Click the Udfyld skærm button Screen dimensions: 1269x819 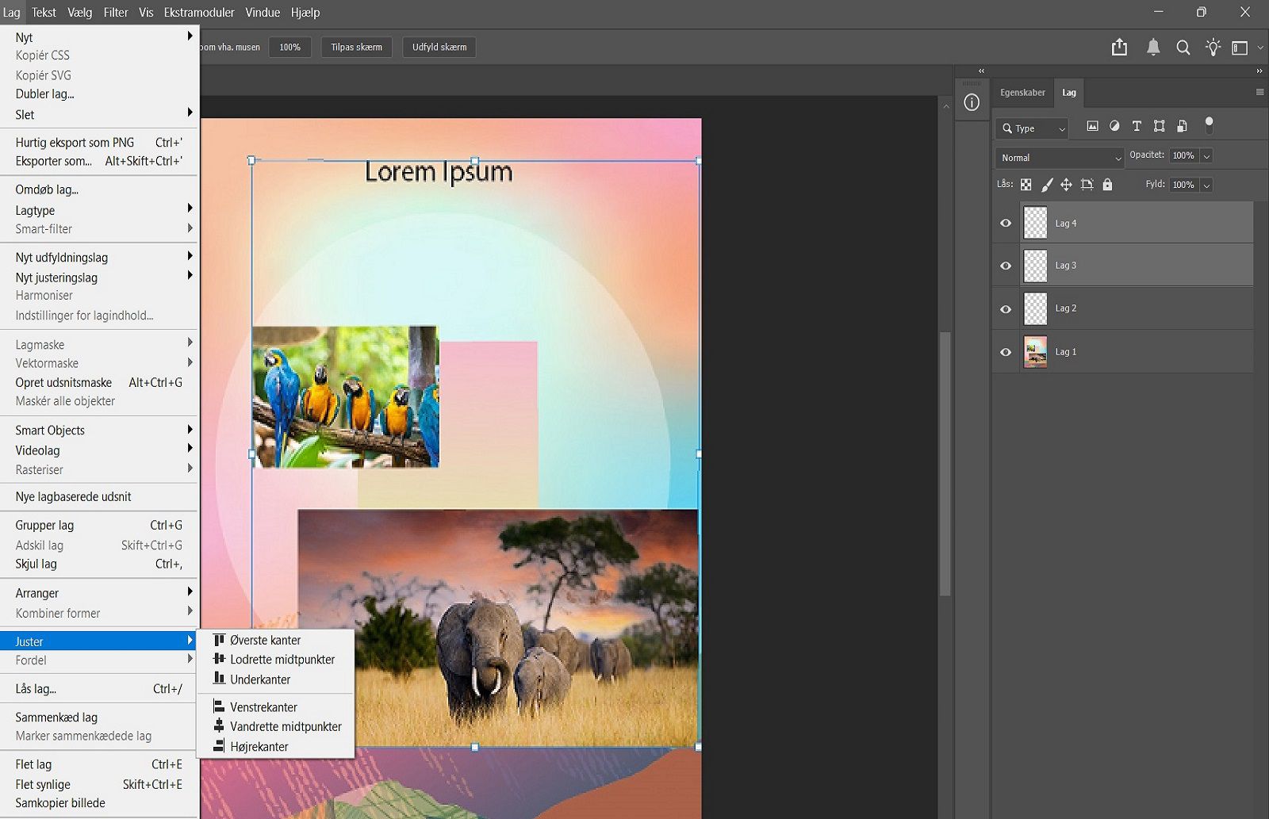[x=439, y=48]
